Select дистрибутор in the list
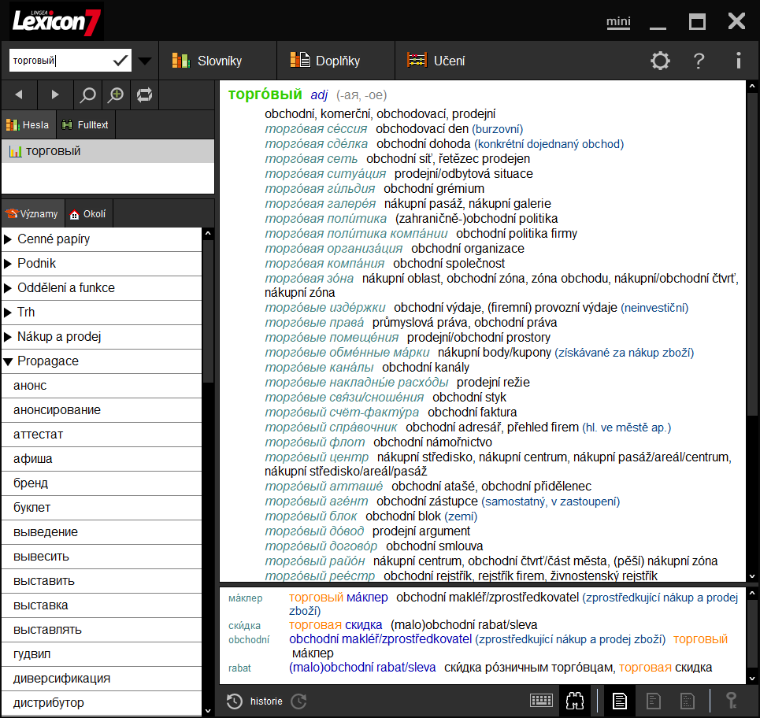760x718 pixels. pos(102,703)
